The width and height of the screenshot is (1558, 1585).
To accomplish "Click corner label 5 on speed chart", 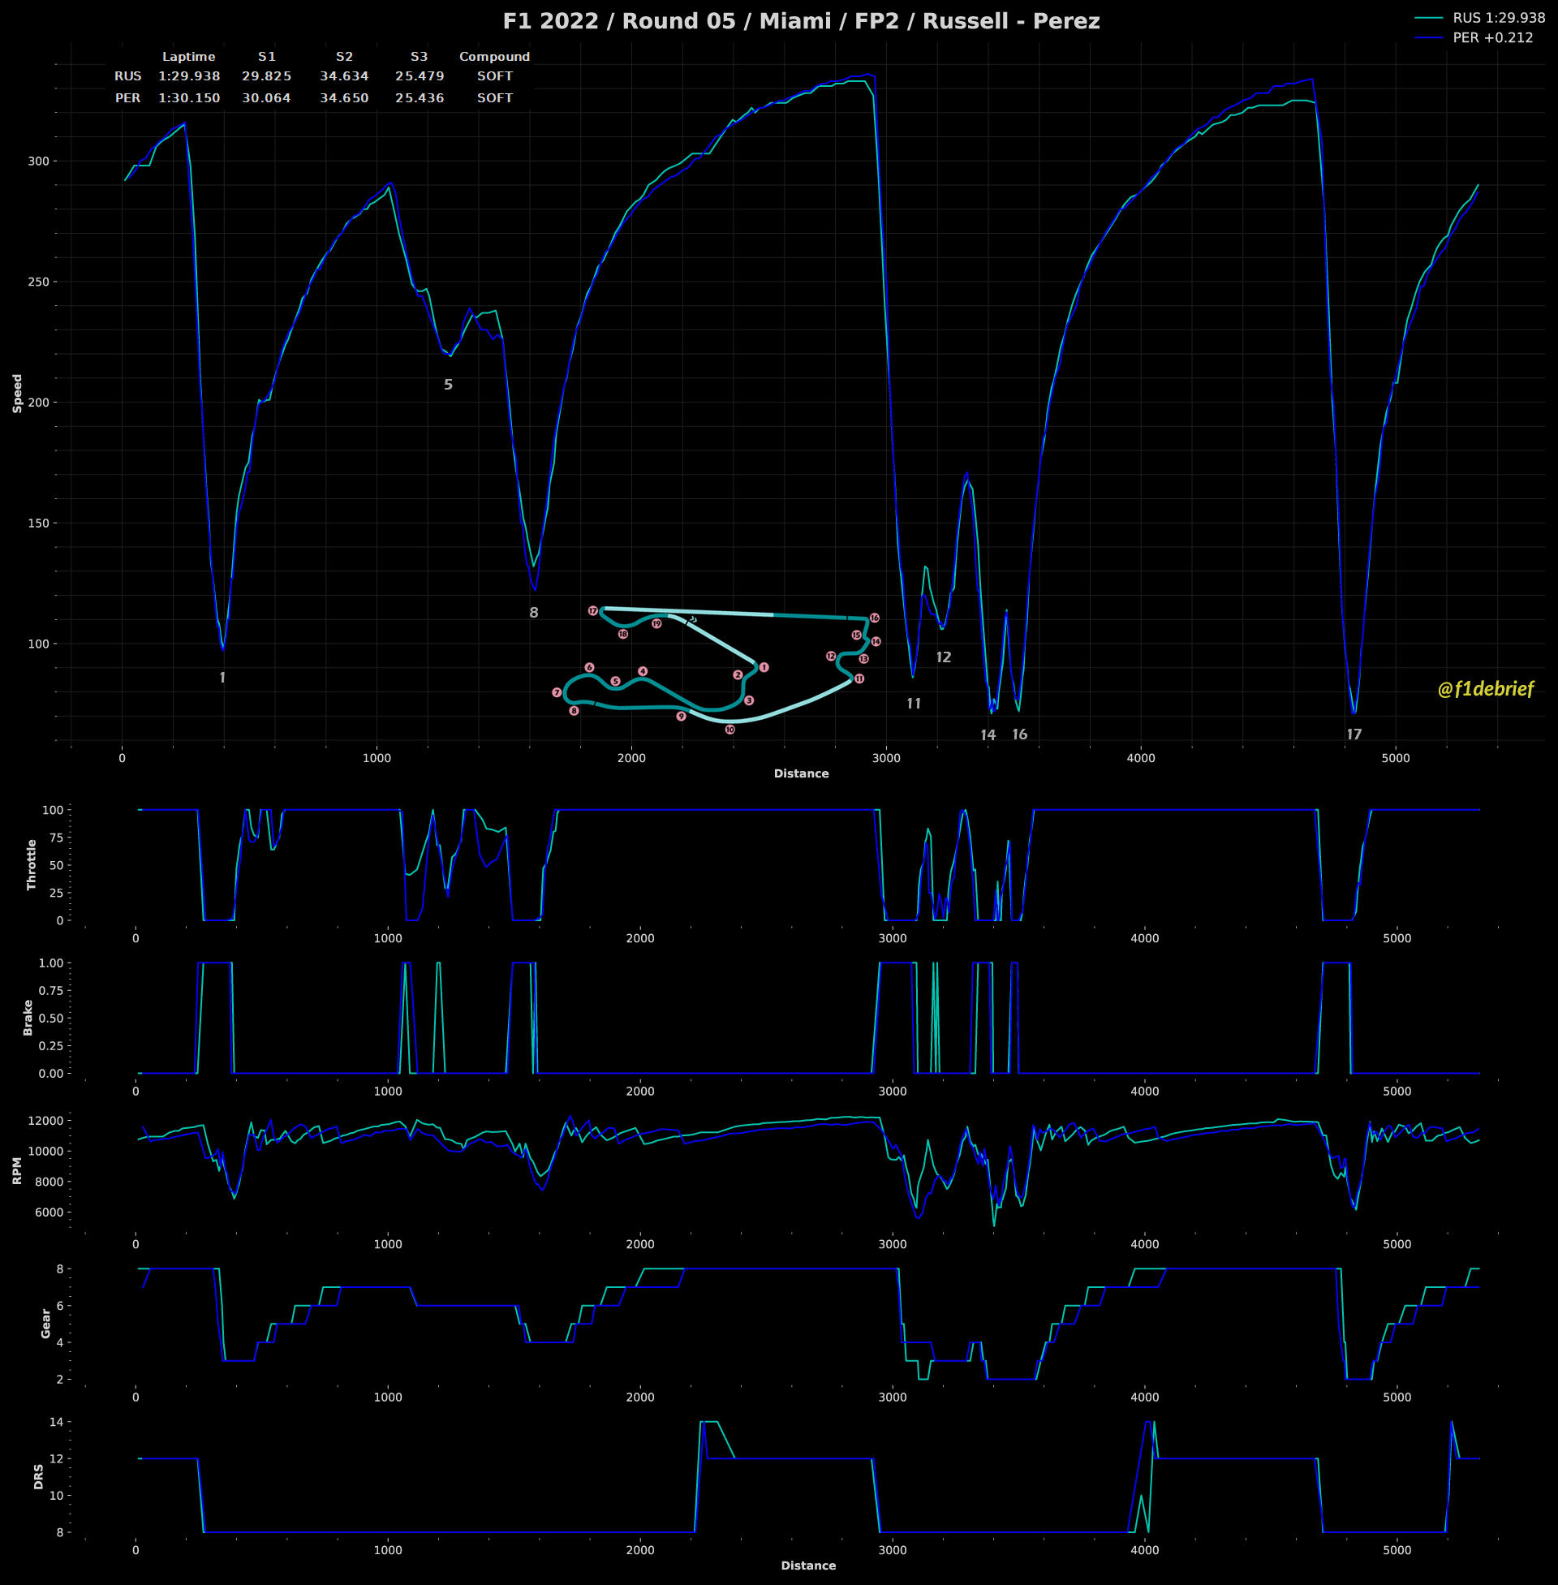I will coord(448,385).
